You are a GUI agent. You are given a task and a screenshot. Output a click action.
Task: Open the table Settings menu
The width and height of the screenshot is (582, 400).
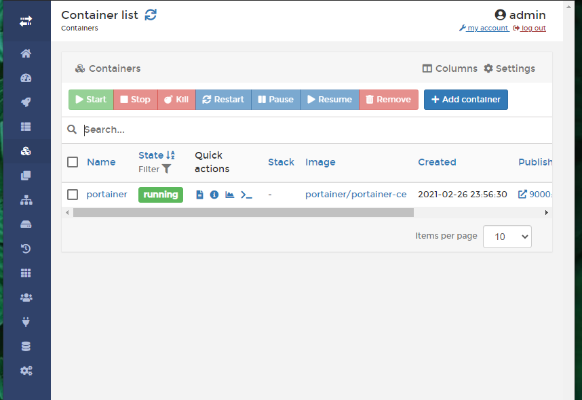509,68
